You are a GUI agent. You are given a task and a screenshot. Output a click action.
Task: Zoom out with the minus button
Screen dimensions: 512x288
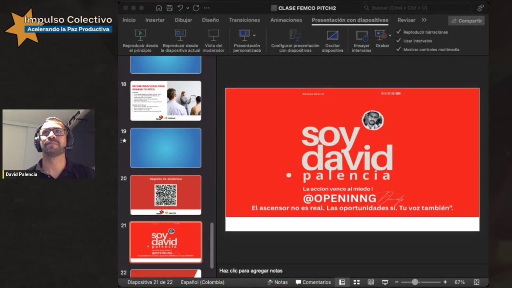[x=397, y=282]
